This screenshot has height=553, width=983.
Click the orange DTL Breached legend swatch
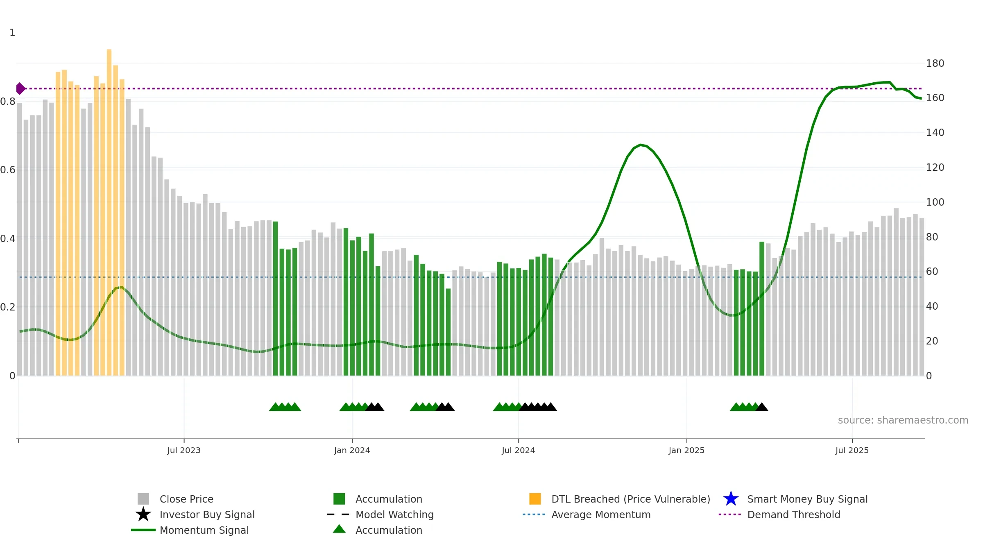(535, 499)
